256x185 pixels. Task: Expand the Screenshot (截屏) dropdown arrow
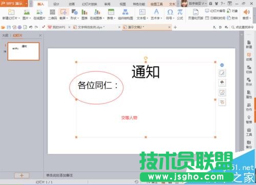[67, 18]
